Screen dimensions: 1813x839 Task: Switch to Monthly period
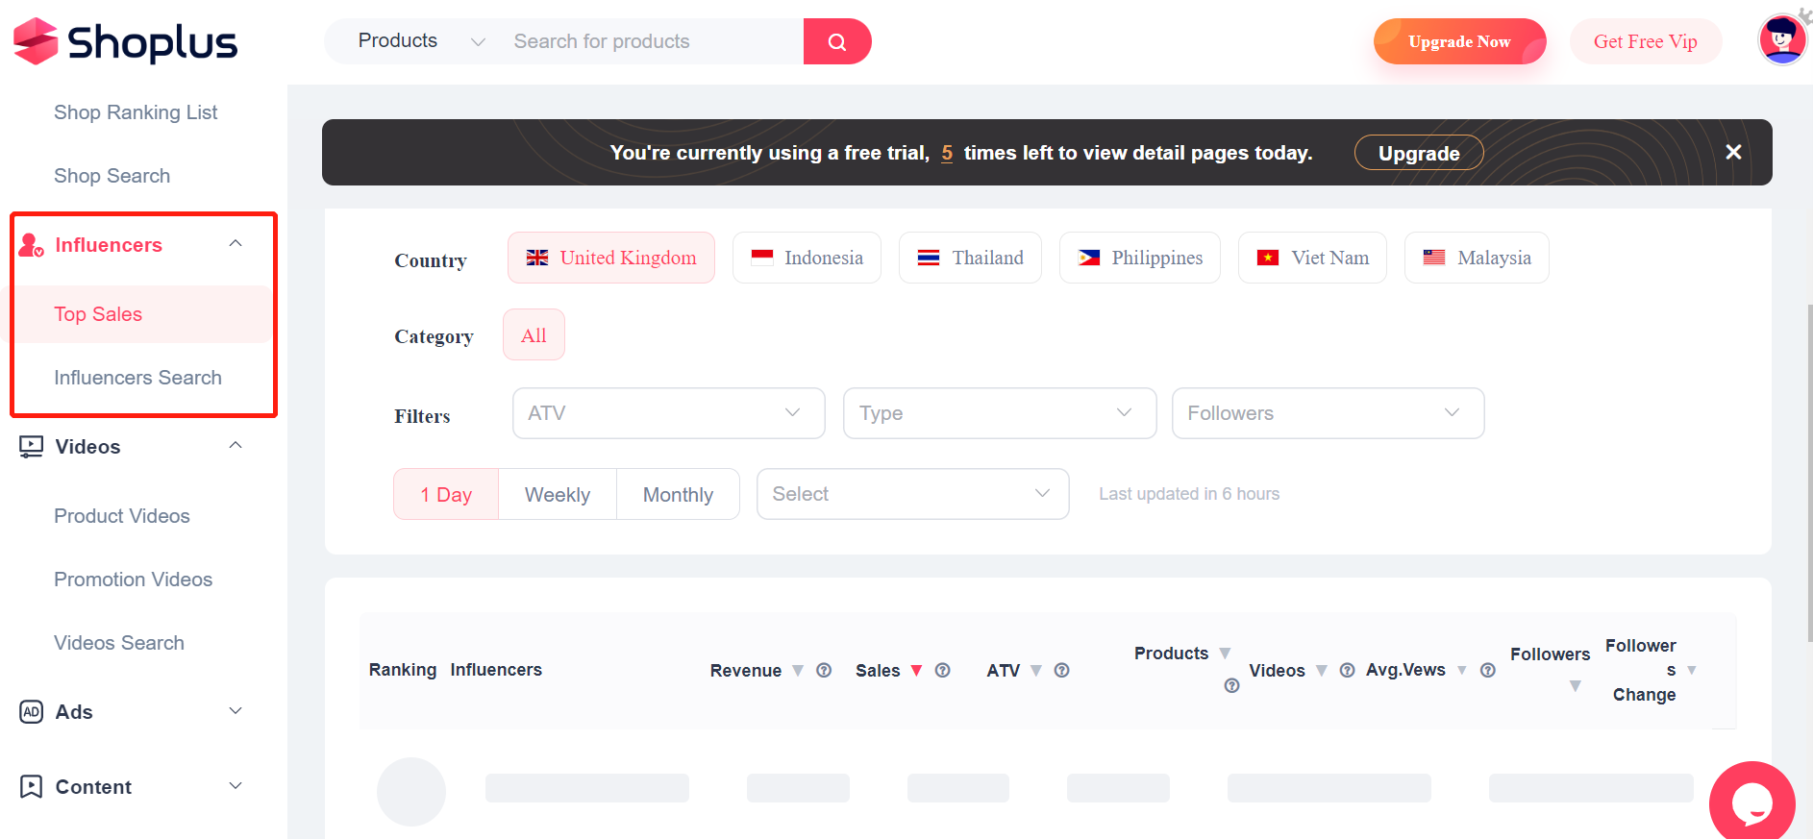[678, 495]
